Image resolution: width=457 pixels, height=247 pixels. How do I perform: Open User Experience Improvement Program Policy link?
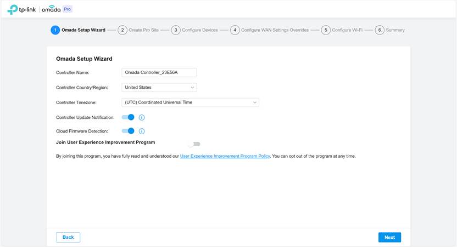(x=225, y=156)
